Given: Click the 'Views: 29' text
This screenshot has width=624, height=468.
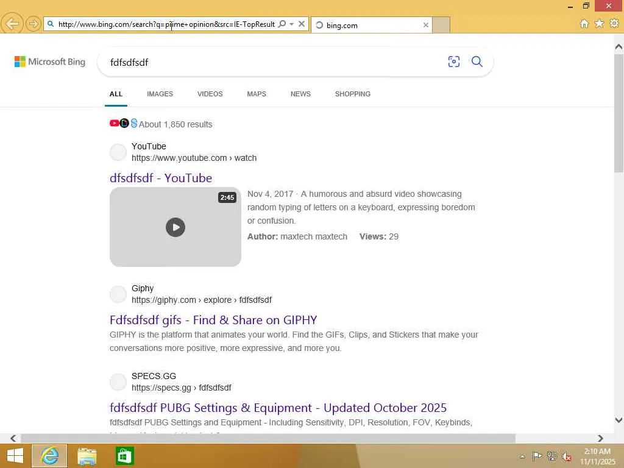Looking at the screenshot, I should [379, 236].
